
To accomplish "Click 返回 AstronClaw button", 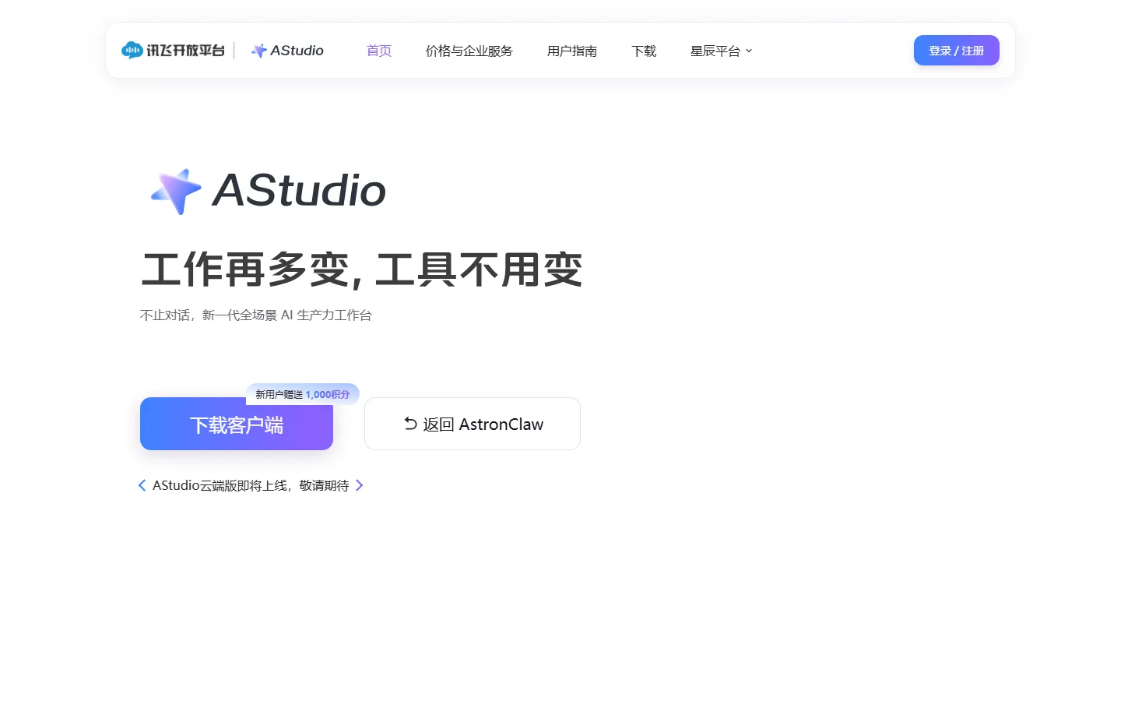I will click(473, 424).
